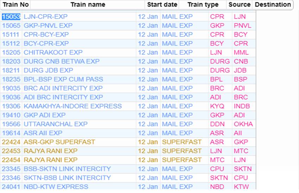This screenshot has height=193, width=299.
Task: Open CHITRAKOOT EXP train row
Action: tap(53, 52)
